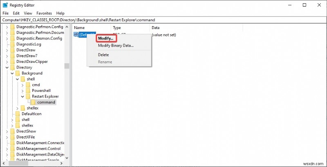The height and width of the screenshot is (167, 327).
Task: Click the DirectDraw7 folder icon
Action: click(x=13, y=56)
